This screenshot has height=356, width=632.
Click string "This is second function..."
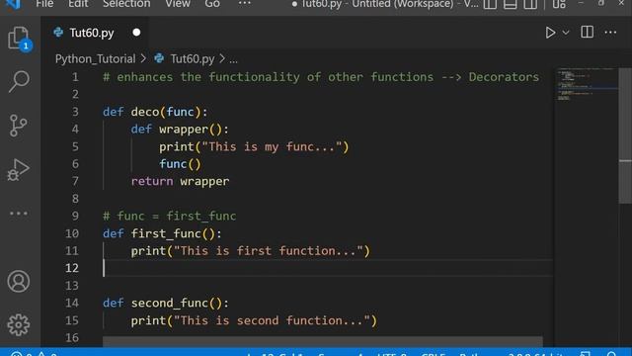(272, 320)
